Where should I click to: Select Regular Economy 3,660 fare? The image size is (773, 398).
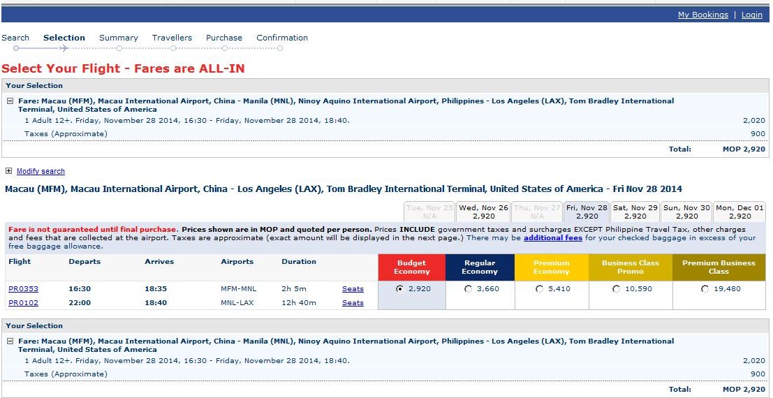pos(468,289)
